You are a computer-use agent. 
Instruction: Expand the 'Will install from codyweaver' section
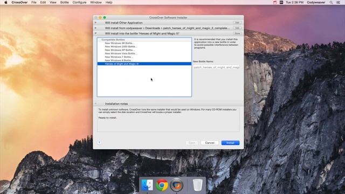tap(95, 28)
